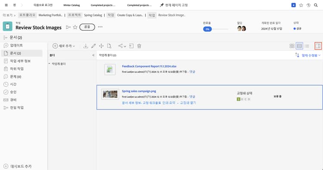Screen dimensions: 323x170
Task: Click the task object icon beside title
Action: (8, 27)
